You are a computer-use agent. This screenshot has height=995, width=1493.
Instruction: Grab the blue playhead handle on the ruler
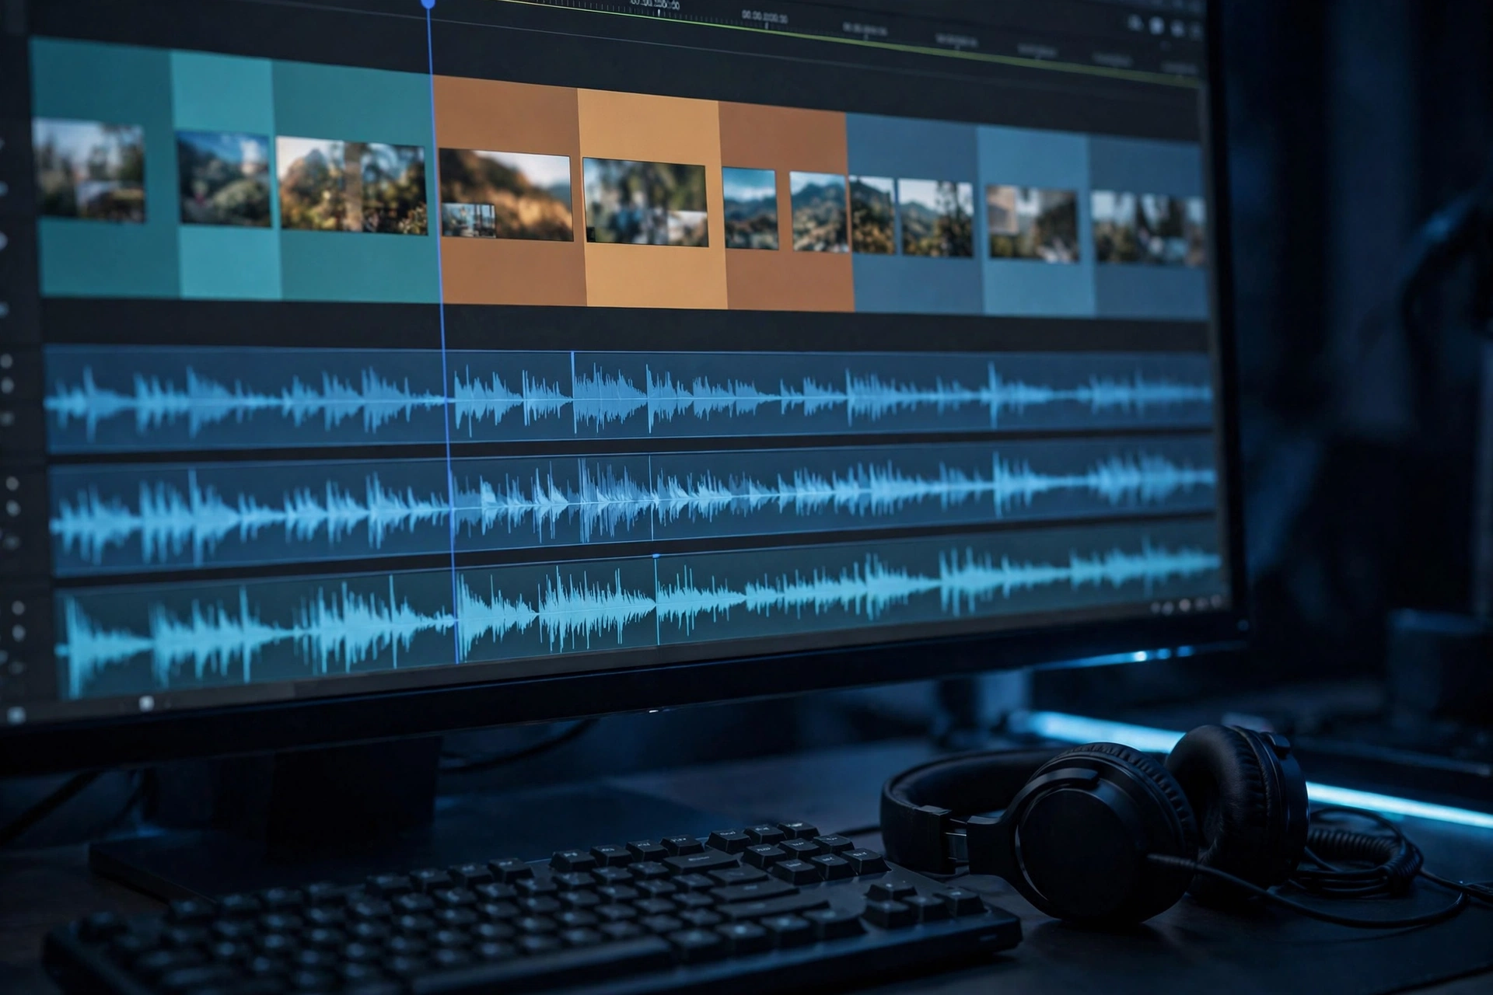coord(428,3)
